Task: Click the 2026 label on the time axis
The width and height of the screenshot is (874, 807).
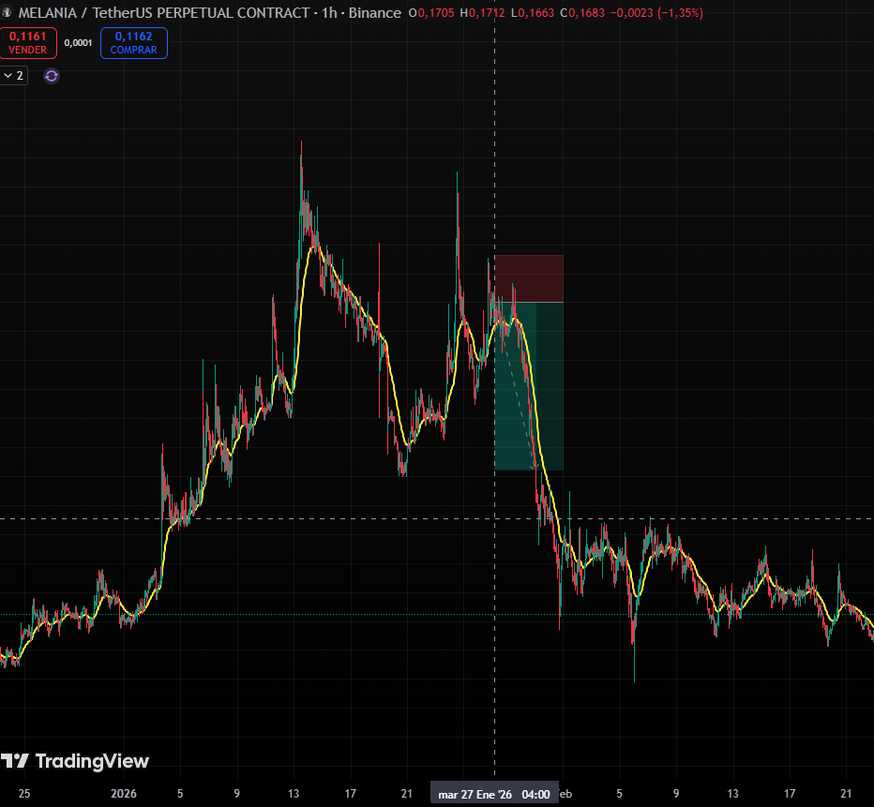Action: point(123,794)
